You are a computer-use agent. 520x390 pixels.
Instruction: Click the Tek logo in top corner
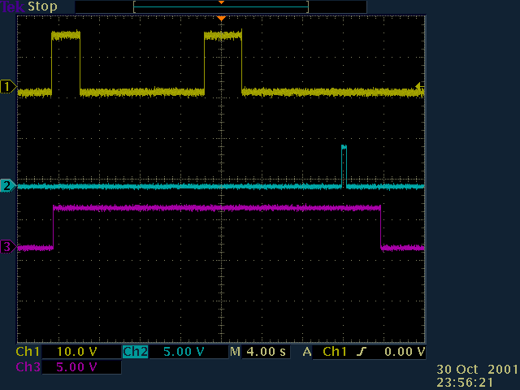[12, 6]
